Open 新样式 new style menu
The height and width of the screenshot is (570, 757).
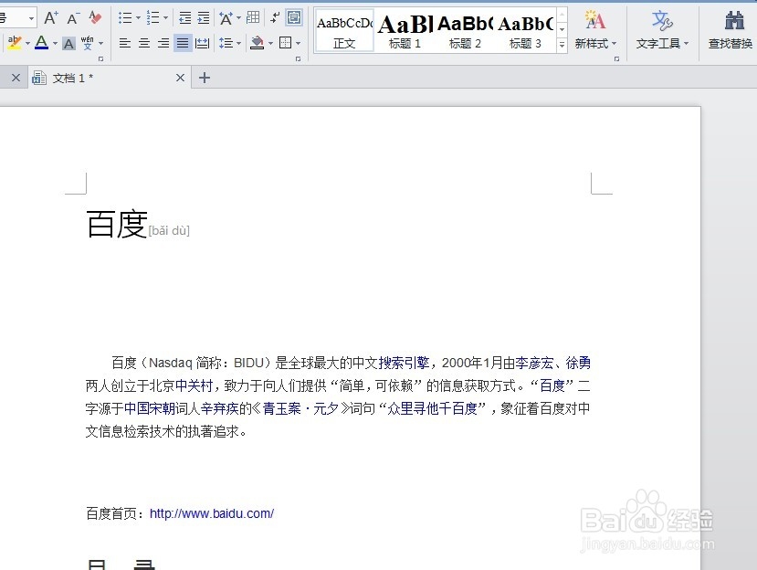(x=595, y=31)
